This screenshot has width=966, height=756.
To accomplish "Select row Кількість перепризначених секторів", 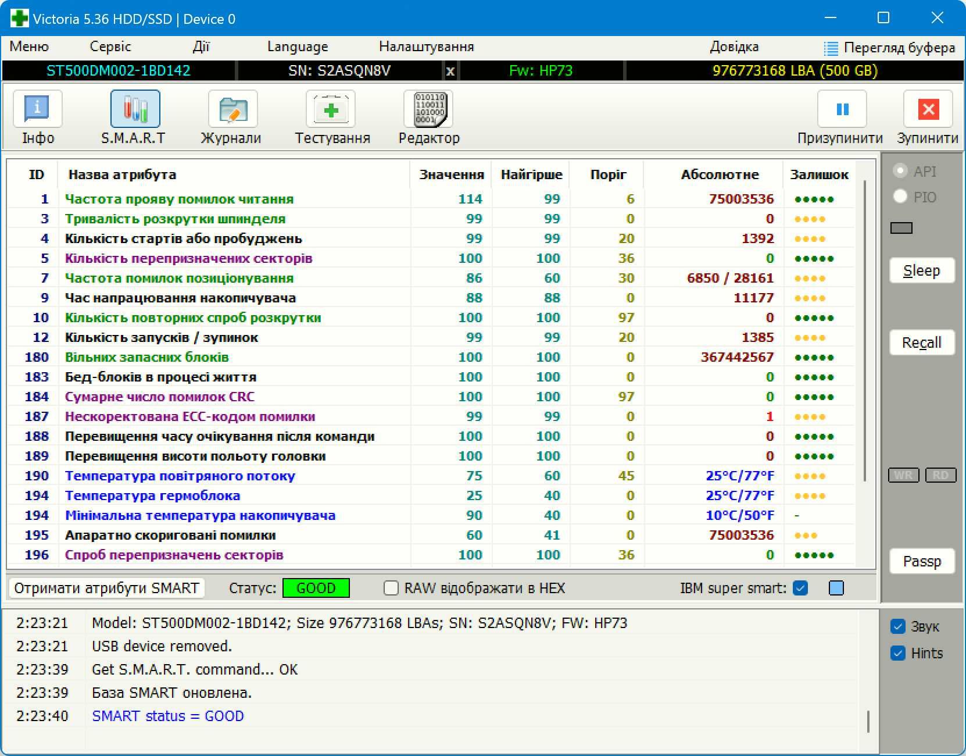I will tap(431, 258).
